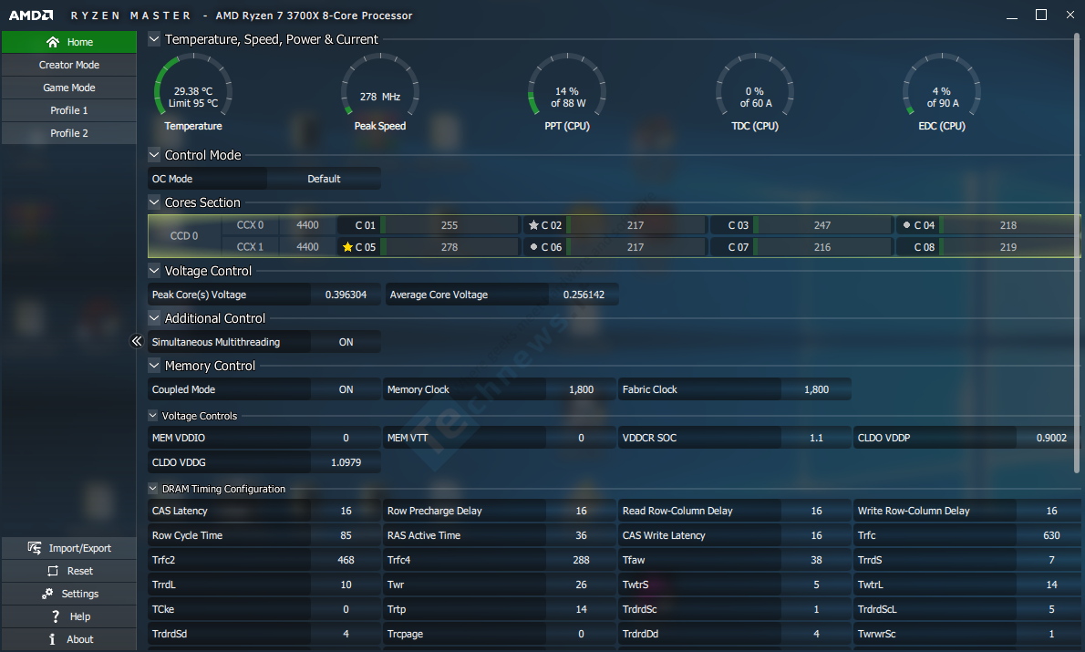Click Trfc value 630
Image resolution: width=1085 pixels, height=652 pixels.
(1051, 535)
